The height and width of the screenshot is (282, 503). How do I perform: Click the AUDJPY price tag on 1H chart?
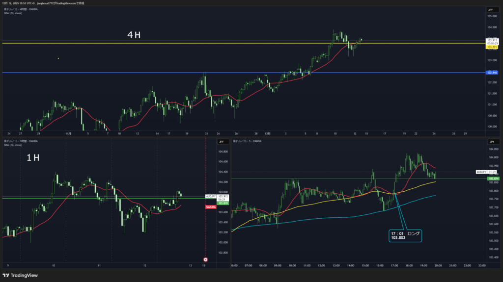point(211,196)
